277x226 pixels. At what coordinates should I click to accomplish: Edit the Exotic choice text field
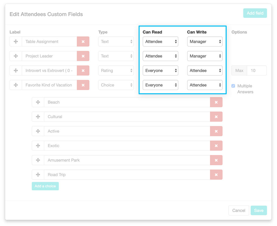click(127, 145)
